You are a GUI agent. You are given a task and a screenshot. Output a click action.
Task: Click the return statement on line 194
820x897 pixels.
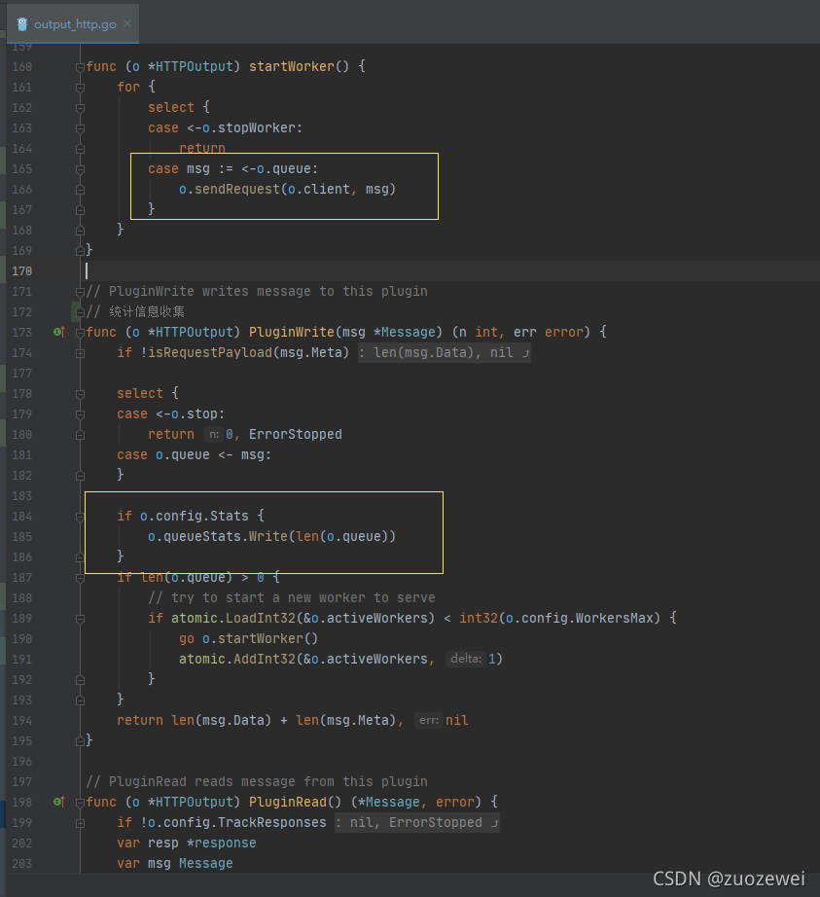pos(293,720)
